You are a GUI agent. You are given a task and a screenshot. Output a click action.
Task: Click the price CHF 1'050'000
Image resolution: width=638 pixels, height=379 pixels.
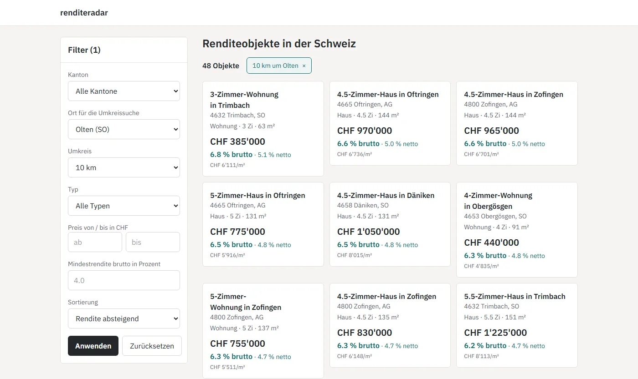click(x=368, y=232)
